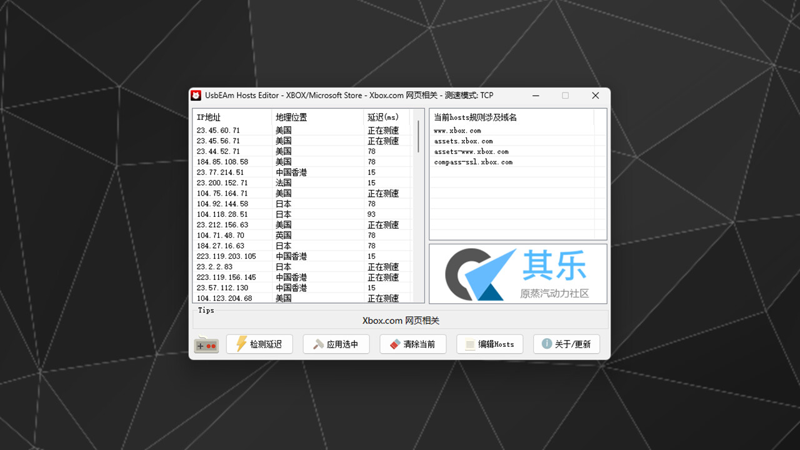Click the lightning bolt icon on 检测延迟
This screenshot has width=800, height=450.
point(242,344)
